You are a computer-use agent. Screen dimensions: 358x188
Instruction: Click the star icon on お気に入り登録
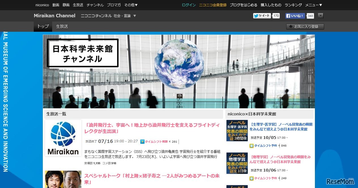click(291, 26)
